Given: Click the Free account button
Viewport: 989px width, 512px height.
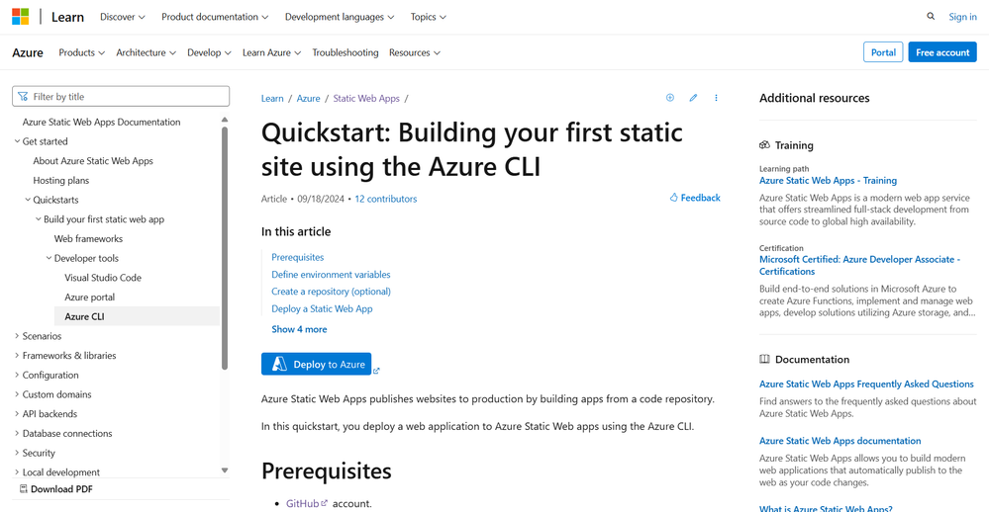Looking at the screenshot, I should point(941,52).
